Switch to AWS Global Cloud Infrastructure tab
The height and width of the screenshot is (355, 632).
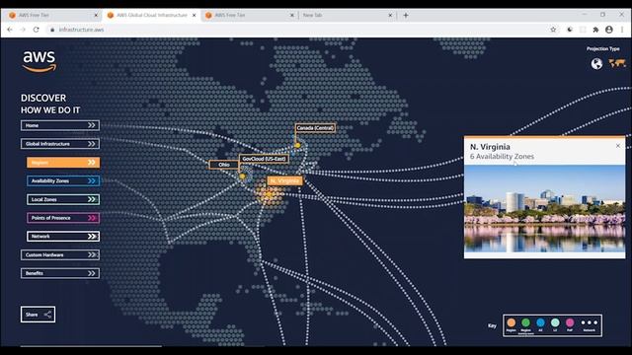pos(150,16)
